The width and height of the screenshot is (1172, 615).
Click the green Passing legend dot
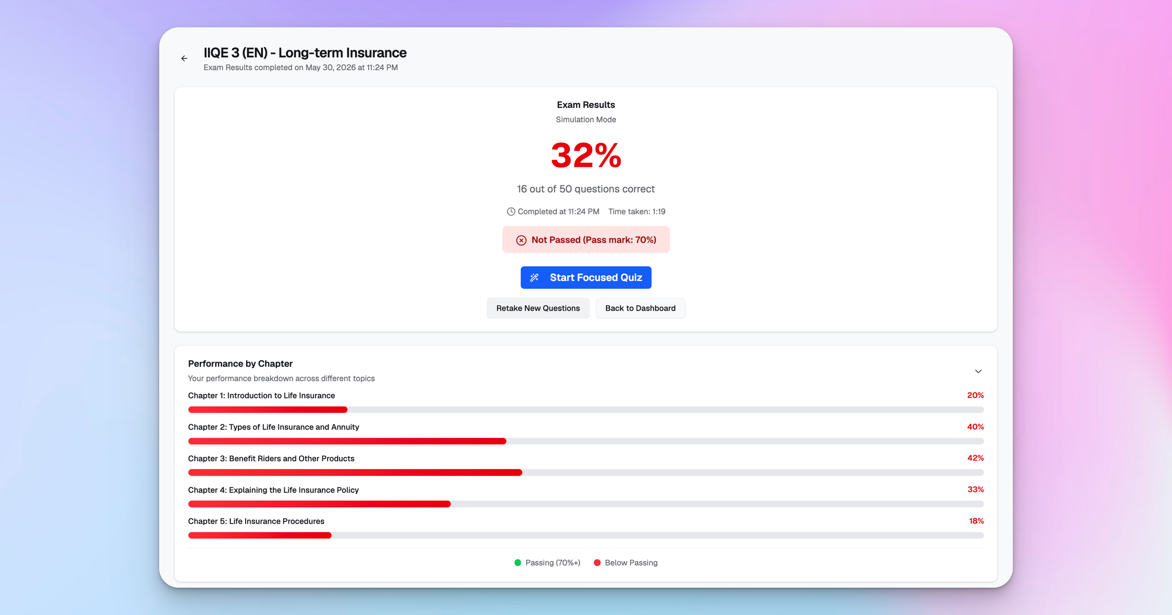(x=518, y=563)
